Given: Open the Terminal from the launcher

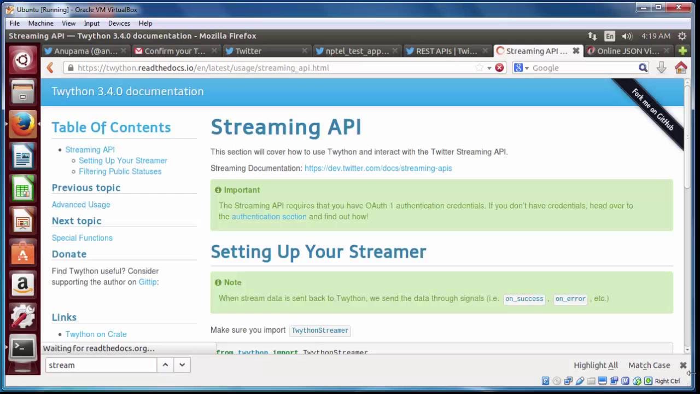Looking at the screenshot, I should pyautogui.click(x=22, y=347).
